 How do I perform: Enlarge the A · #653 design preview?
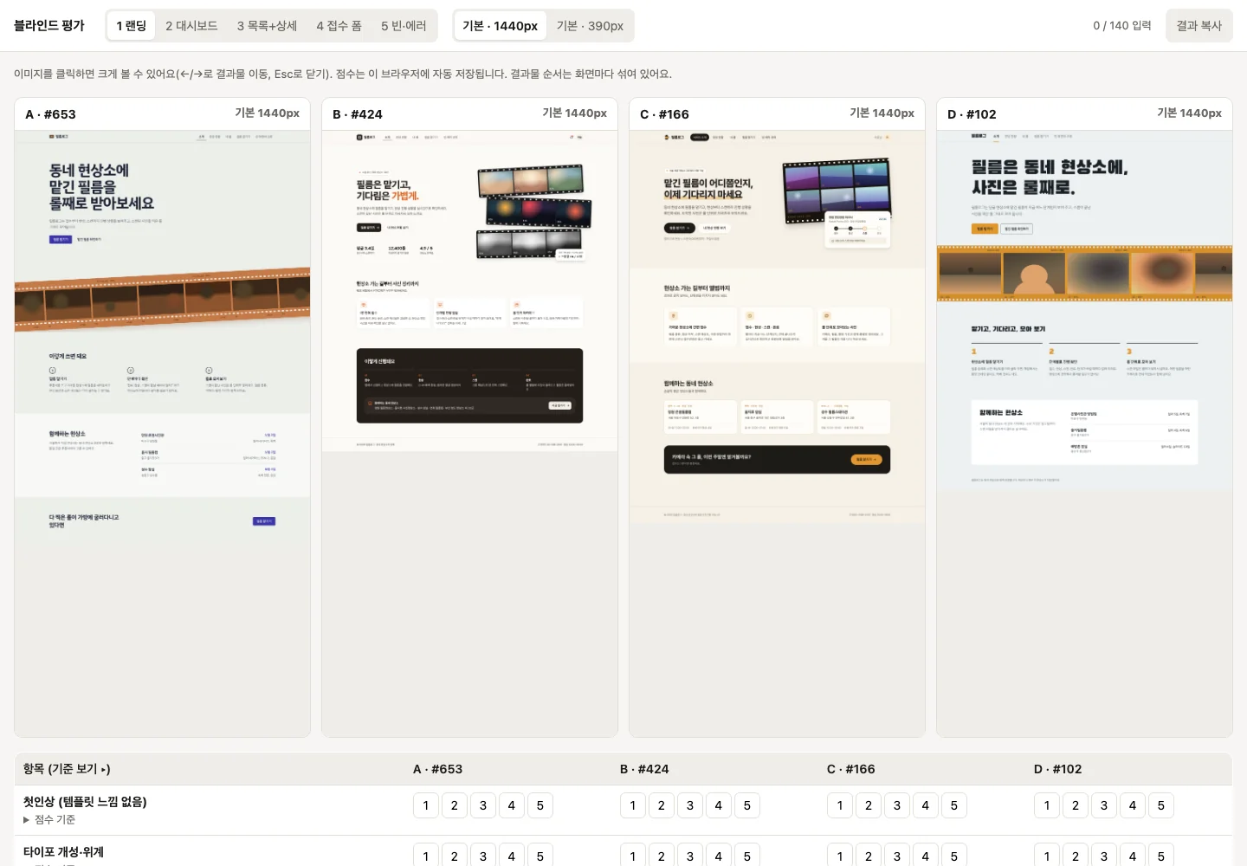click(x=163, y=433)
